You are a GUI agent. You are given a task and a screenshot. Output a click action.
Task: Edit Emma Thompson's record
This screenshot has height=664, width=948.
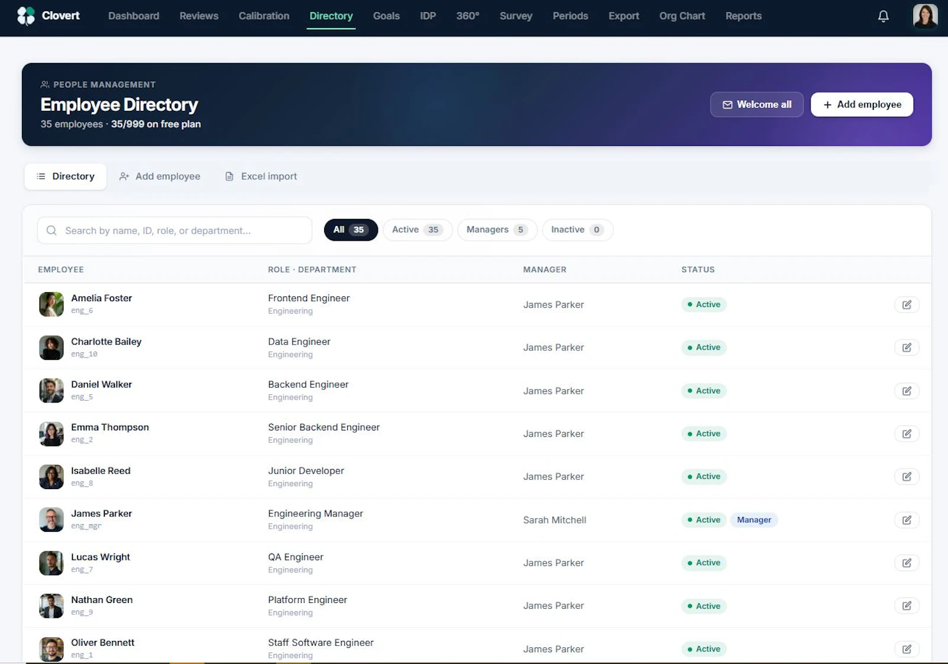(x=907, y=434)
